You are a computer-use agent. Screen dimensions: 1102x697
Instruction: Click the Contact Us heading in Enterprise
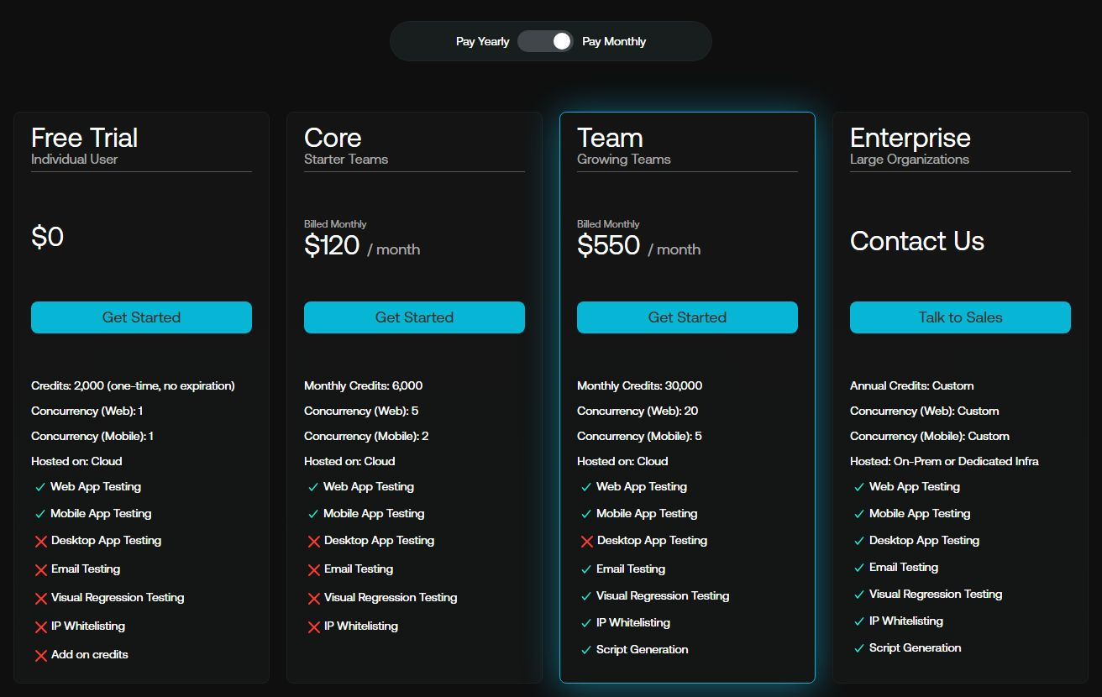(x=917, y=241)
